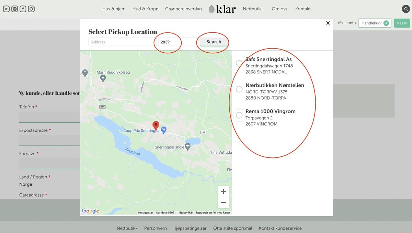Click the Google logo on the map

click(91, 211)
